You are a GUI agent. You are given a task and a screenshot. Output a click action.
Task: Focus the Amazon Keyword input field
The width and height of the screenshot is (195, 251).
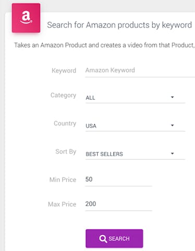coord(140,71)
